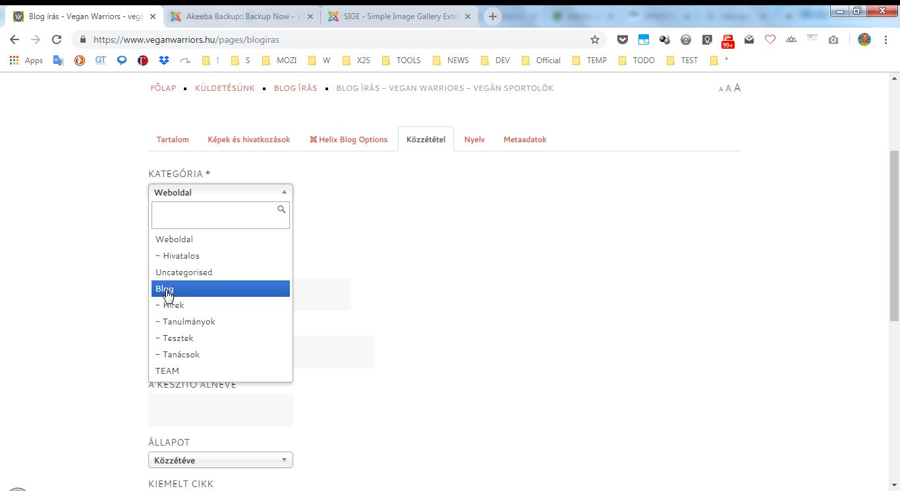The width and height of the screenshot is (900, 491).
Task: Open the DuckDuckGo bookmark icon
Action: (x=79, y=60)
